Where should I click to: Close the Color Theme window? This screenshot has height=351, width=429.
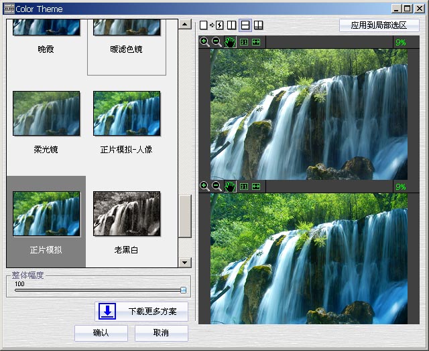pyautogui.click(x=420, y=9)
